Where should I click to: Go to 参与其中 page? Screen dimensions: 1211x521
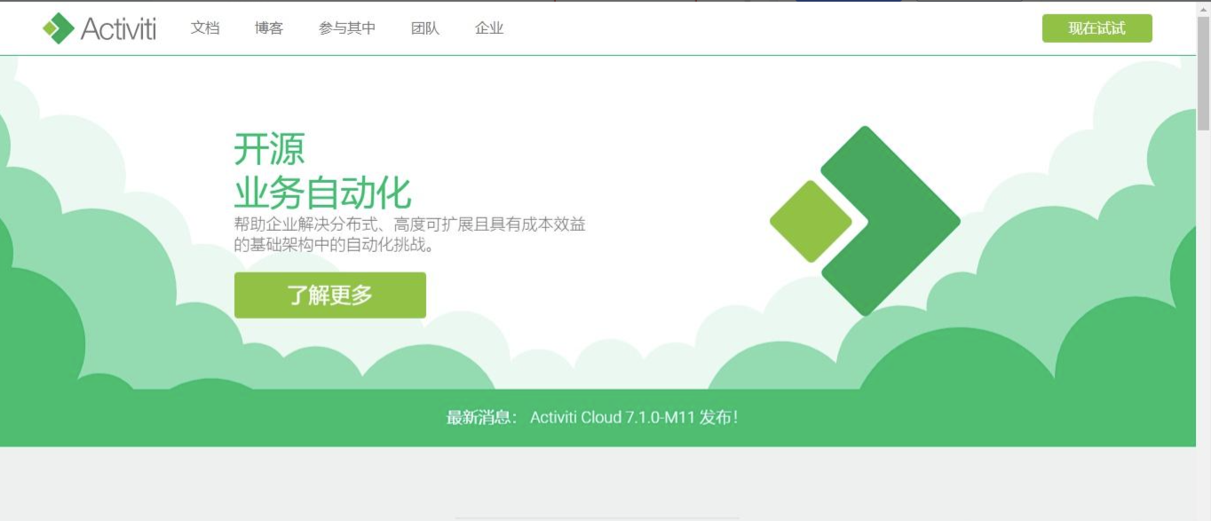(347, 28)
